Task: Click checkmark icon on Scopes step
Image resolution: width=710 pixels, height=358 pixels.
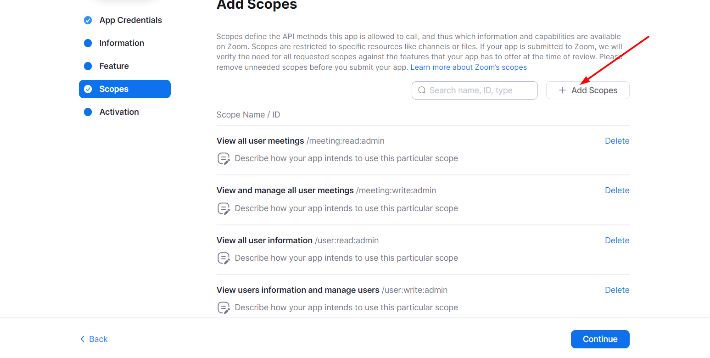Action: [88, 89]
